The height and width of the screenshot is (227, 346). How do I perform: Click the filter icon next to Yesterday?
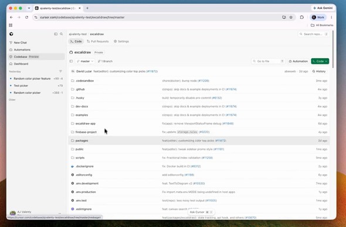point(60,72)
